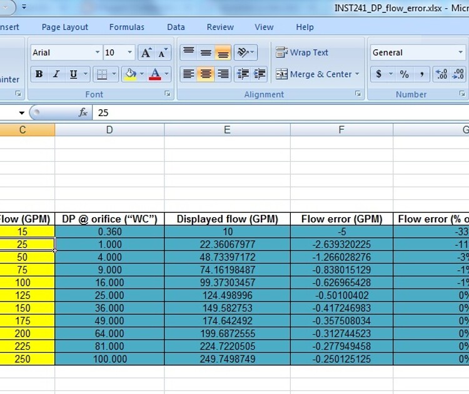Open Number dialog launcher

coord(462,94)
